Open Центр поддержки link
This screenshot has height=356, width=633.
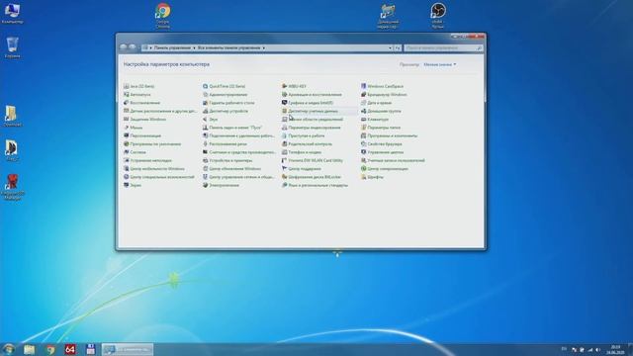click(x=305, y=169)
